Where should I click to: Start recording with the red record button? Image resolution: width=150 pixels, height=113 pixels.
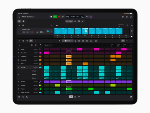tap(59, 17)
